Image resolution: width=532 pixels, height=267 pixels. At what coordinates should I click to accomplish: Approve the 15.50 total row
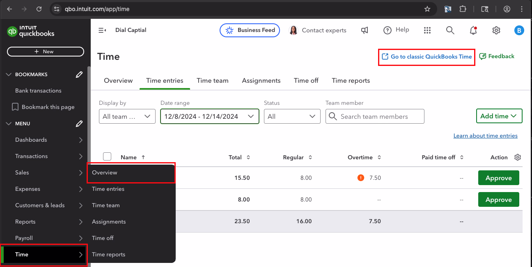pos(499,178)
